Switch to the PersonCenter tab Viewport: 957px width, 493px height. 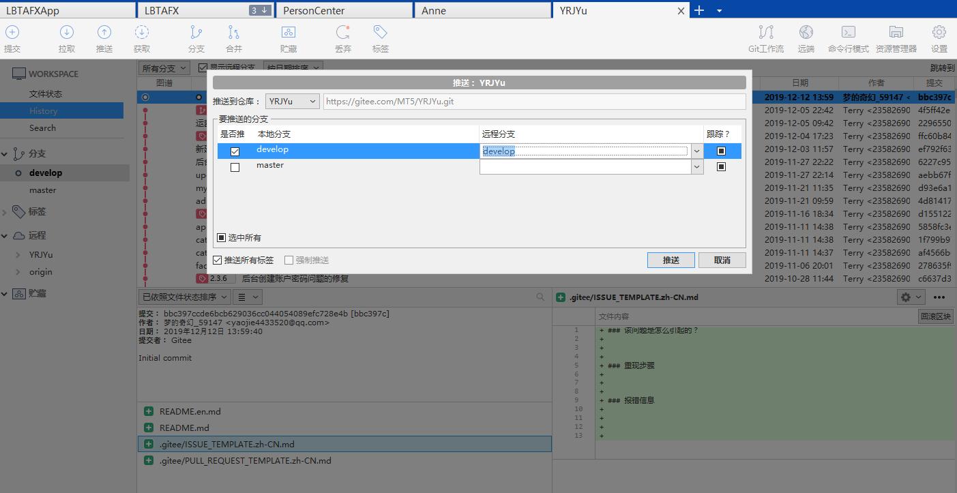pos(344,10)
